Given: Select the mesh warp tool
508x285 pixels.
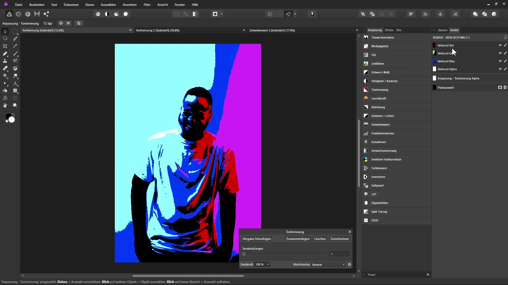Looking at the screenshot, I should tap(5, 98).
